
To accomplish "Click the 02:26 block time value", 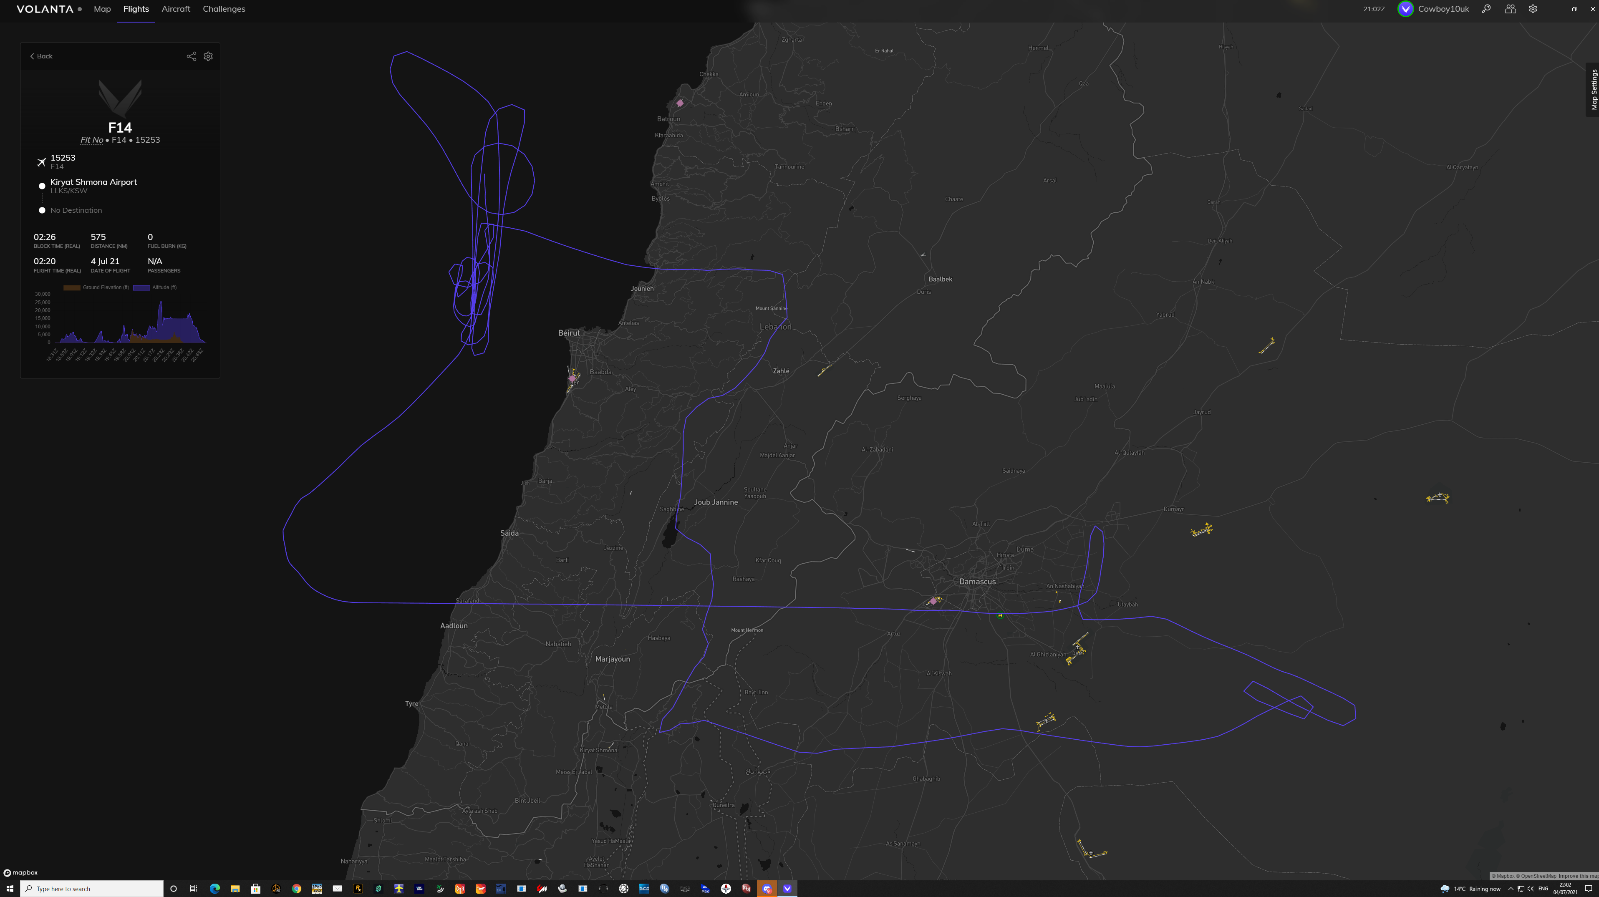I will click(x=45, y=237).
